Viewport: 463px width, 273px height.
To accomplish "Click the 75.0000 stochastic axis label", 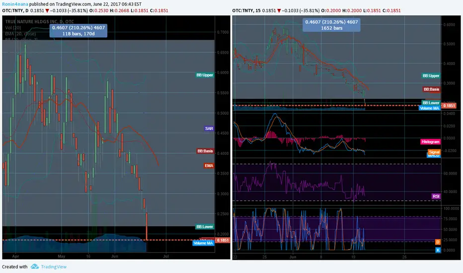I will coord(450,219).
